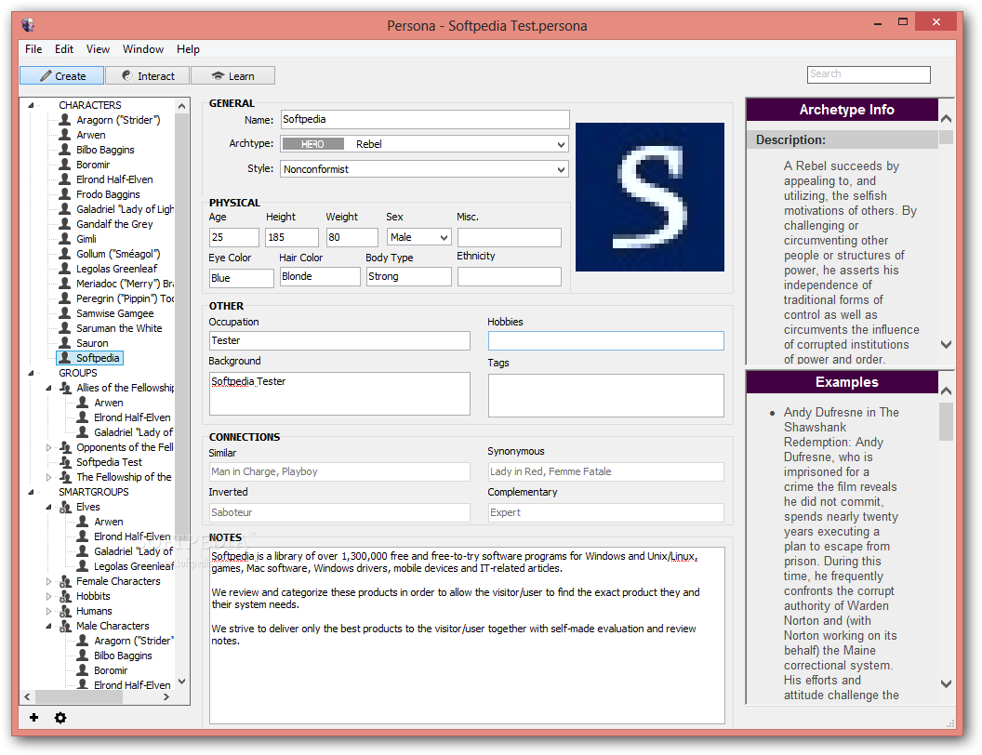Open the File menu
The width and height of the screenshot is (982, 755).
(x=33, y=49)
